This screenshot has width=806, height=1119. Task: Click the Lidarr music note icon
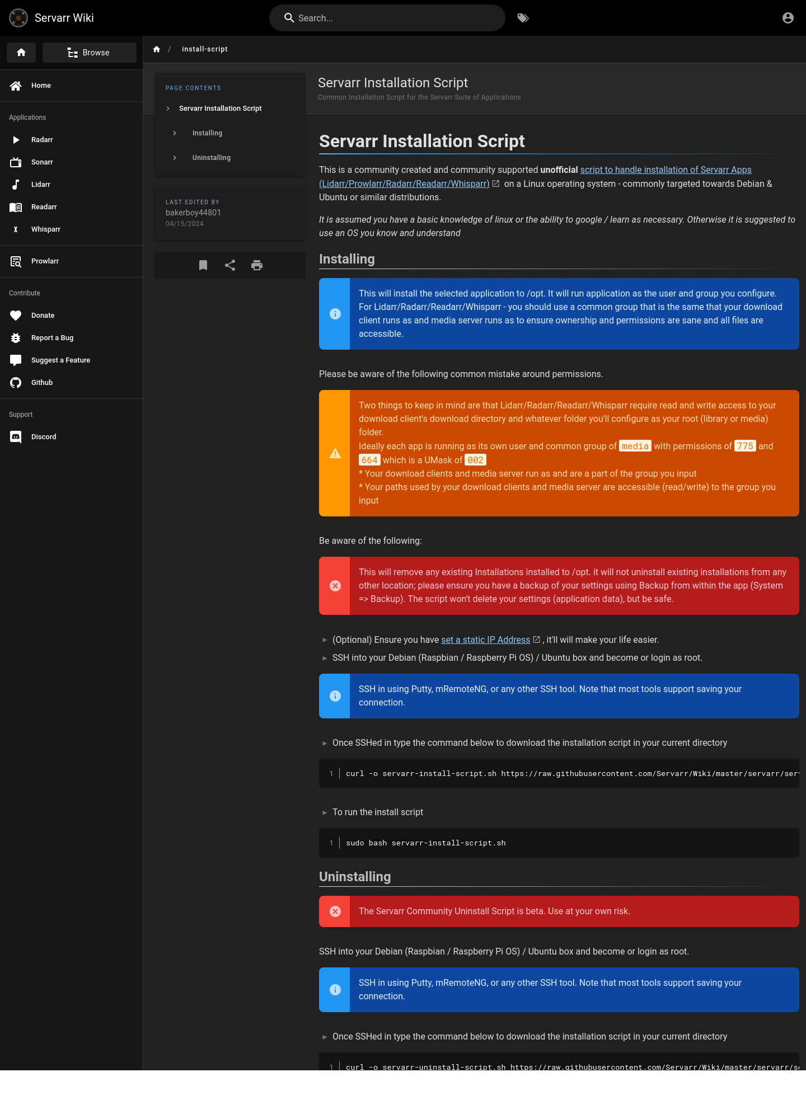[16, 185]
